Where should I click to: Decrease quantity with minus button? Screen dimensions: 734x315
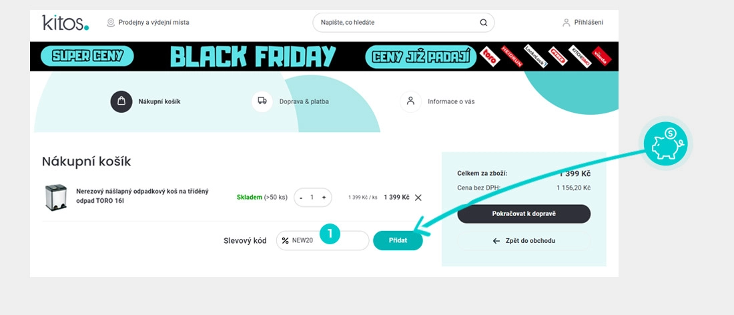(x=301, y=198)
